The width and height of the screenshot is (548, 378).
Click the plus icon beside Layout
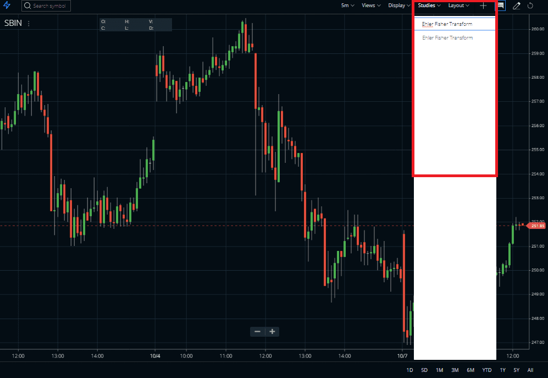(x=483, y=6)
